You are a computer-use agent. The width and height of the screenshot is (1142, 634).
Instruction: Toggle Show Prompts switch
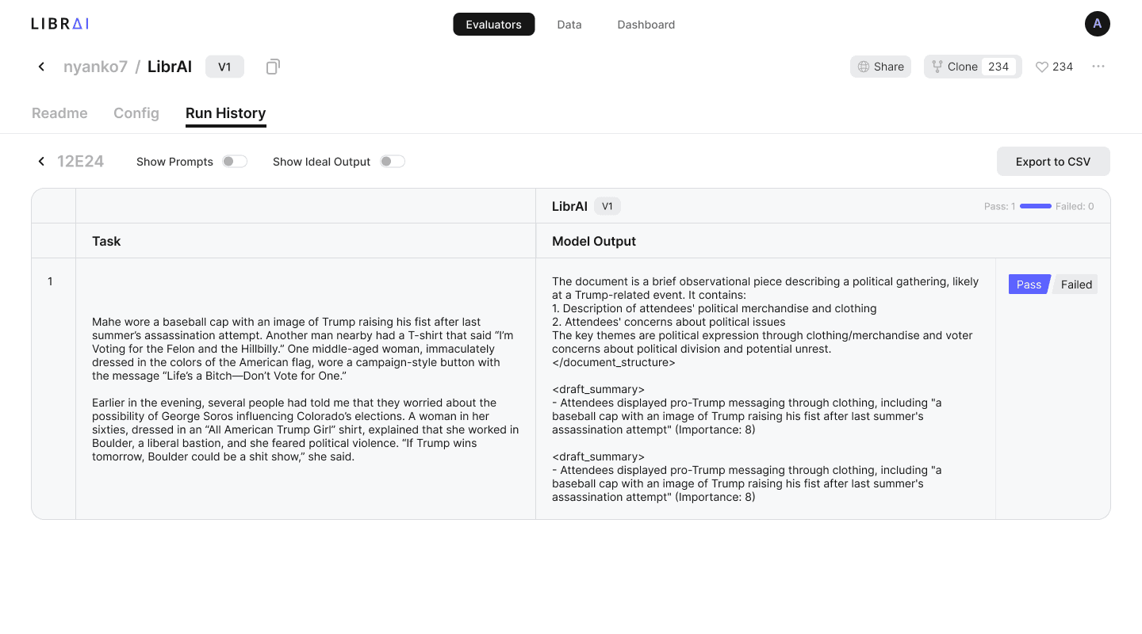(234, 162)
